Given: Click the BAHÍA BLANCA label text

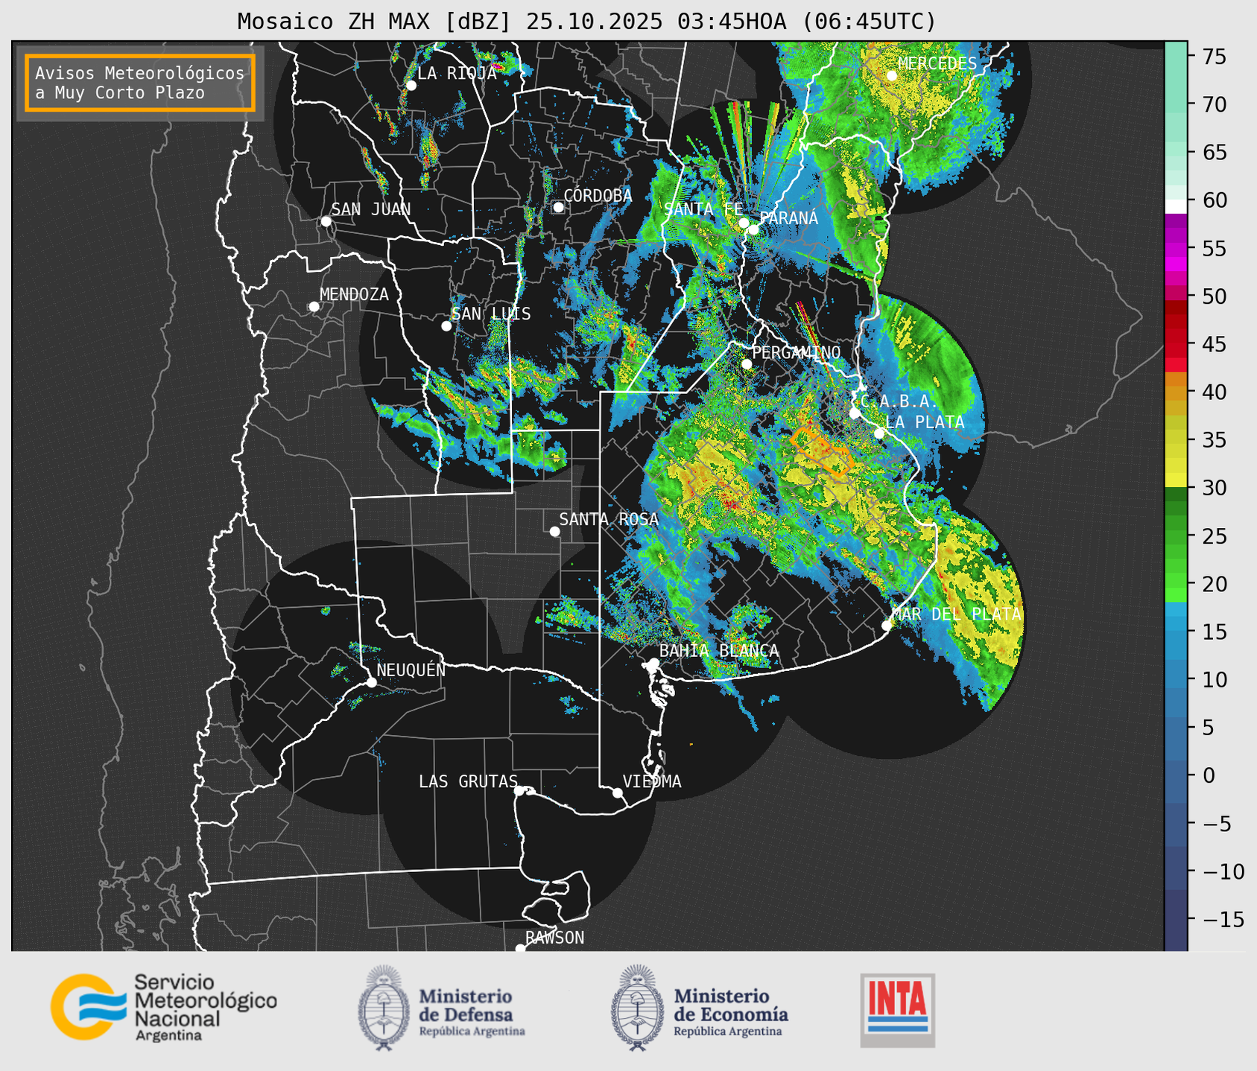Looking at the screenshot, I should point(719,650).
